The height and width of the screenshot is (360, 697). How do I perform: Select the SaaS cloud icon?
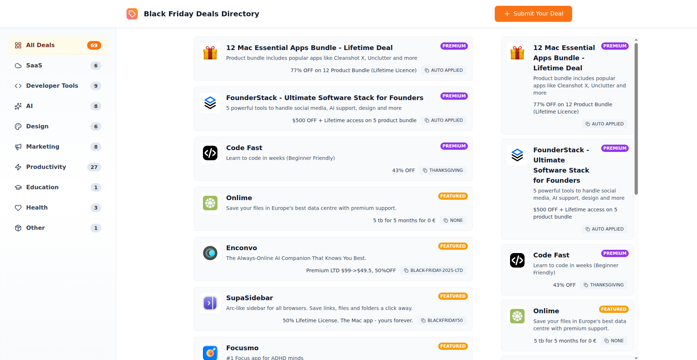(19, 66)
